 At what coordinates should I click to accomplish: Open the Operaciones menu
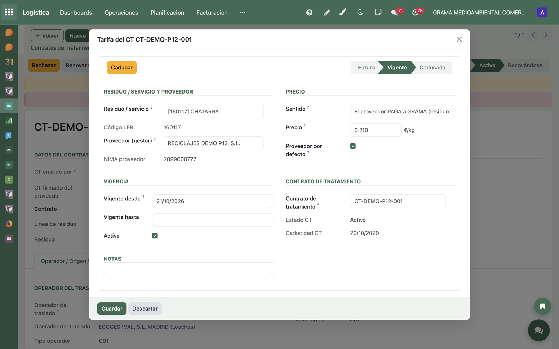[x=121, y=13]
